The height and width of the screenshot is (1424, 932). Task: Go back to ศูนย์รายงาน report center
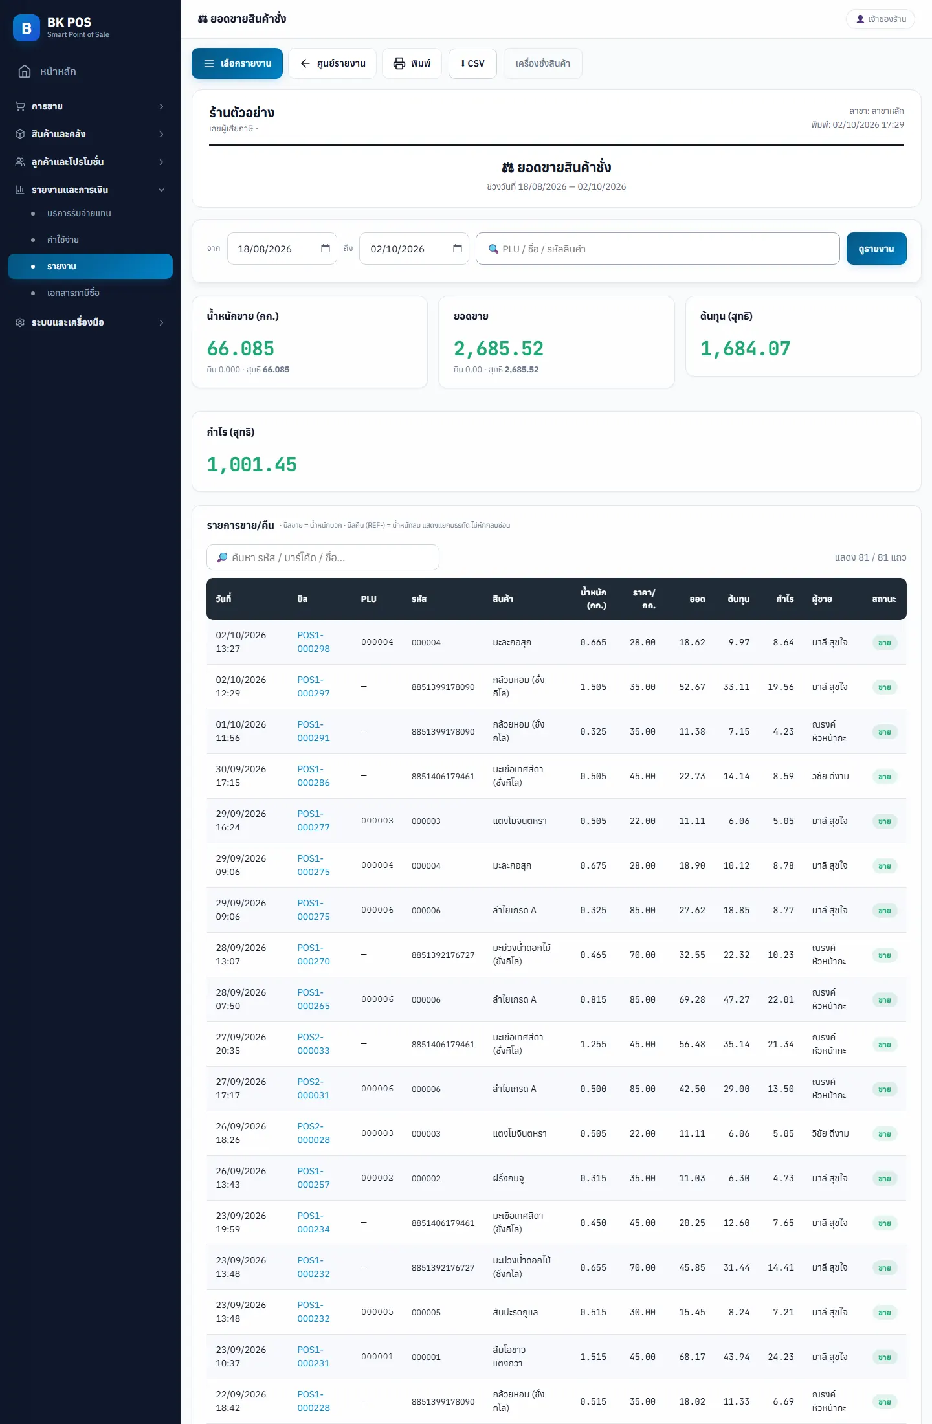(x=332, y=63)
